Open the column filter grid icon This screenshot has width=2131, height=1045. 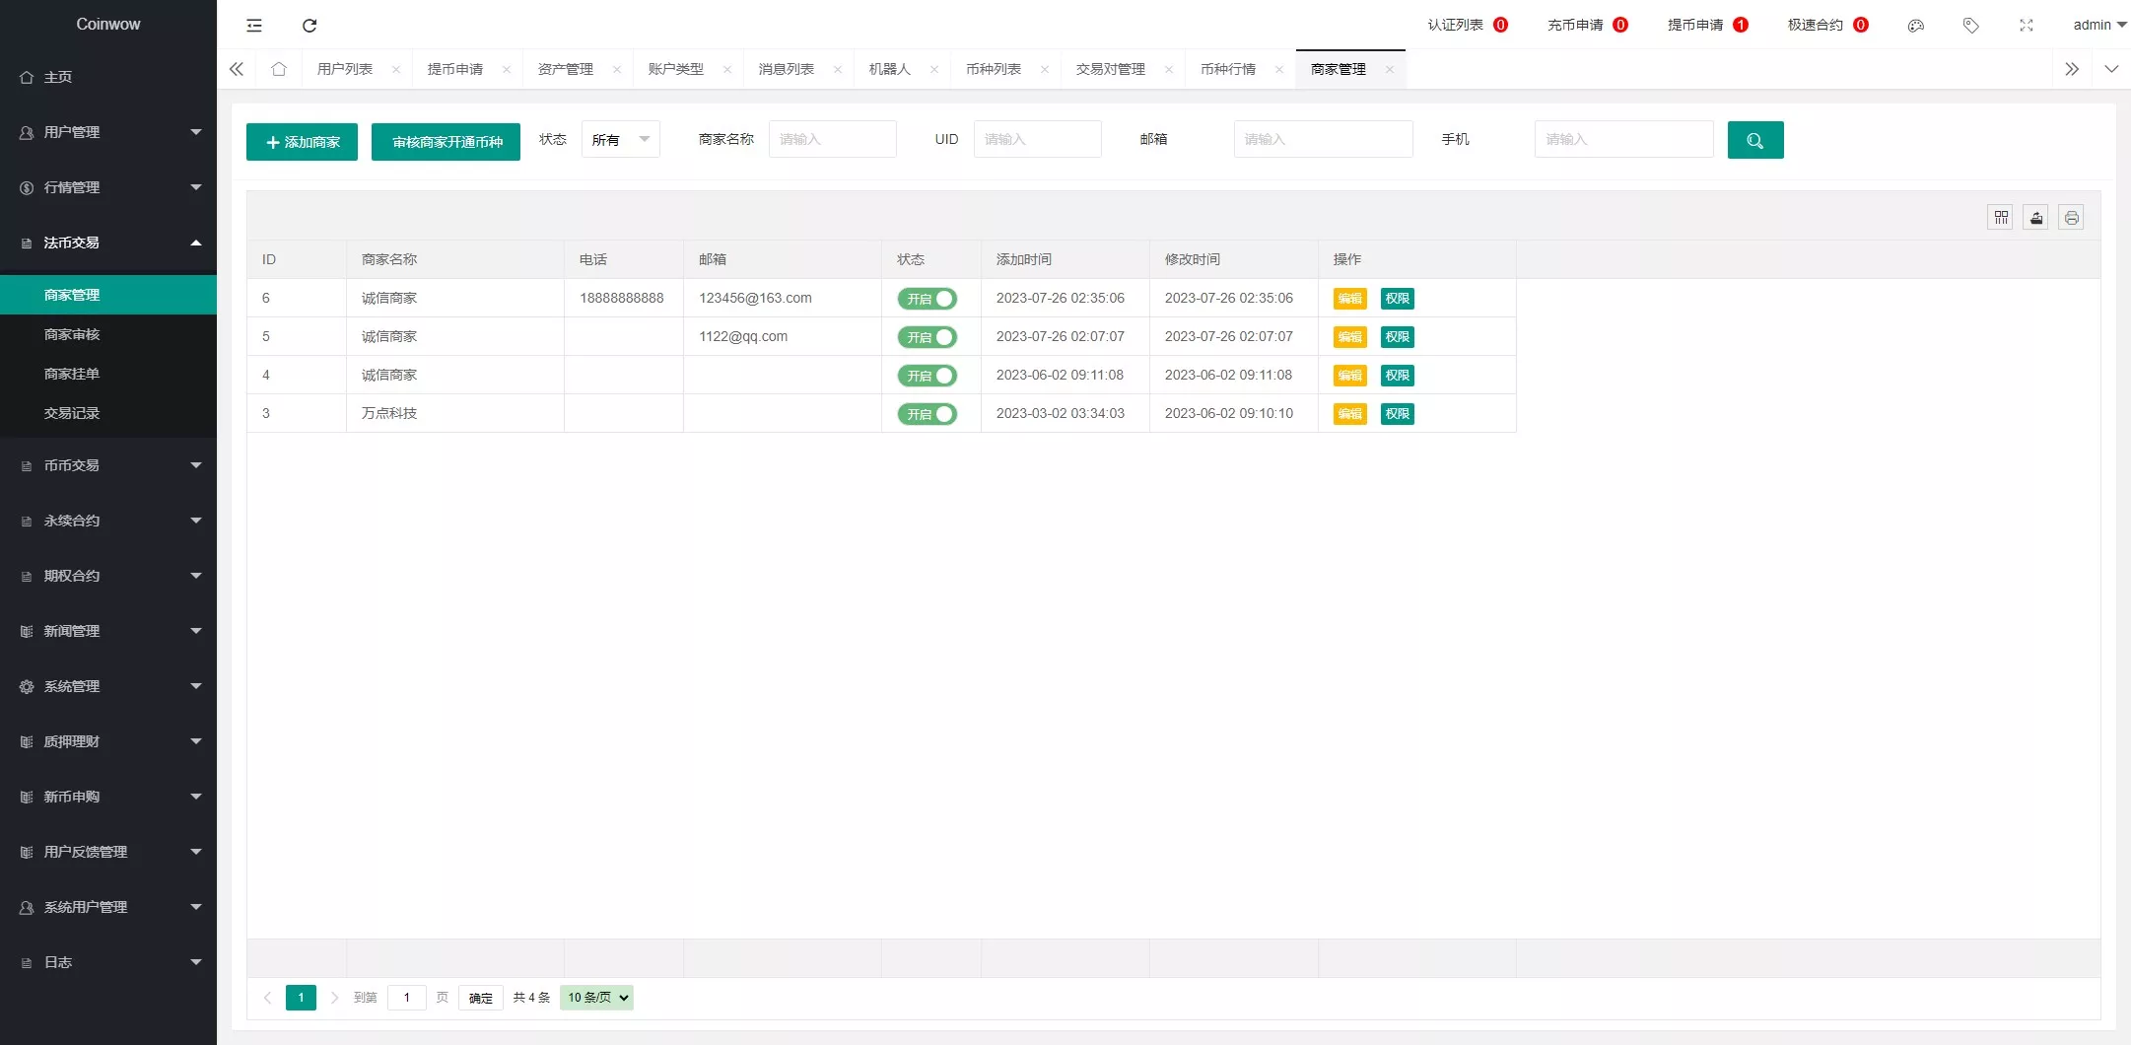click(2000, 218)
